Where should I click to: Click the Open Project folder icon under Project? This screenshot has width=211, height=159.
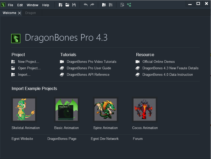pyautogui.click(x=13, y=68)
